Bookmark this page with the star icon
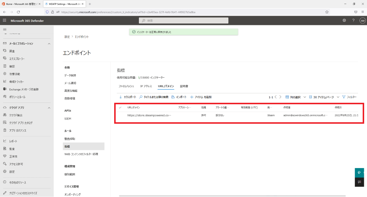 point(327,12)
